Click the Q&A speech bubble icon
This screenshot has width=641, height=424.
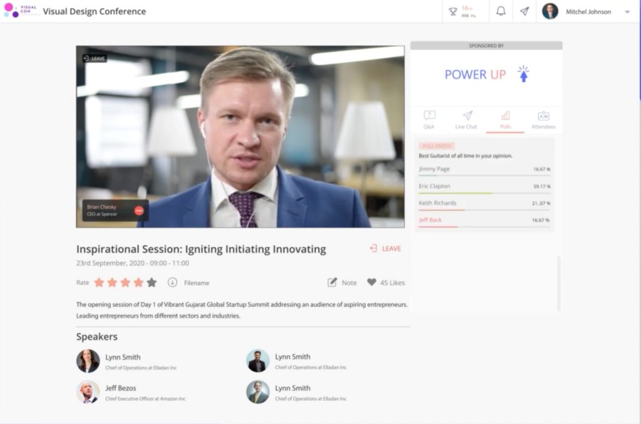(x=429, y=115)
